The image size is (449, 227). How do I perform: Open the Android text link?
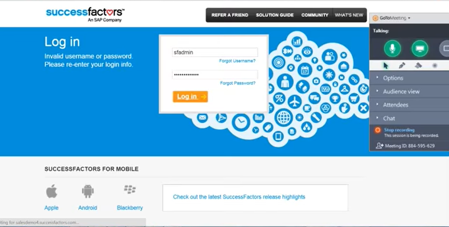tap(87, 208)
